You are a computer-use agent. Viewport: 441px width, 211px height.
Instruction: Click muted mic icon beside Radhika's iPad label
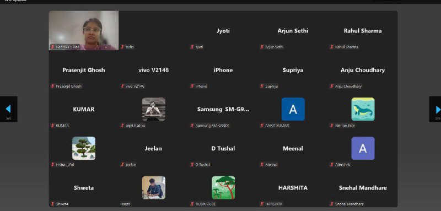52,47
